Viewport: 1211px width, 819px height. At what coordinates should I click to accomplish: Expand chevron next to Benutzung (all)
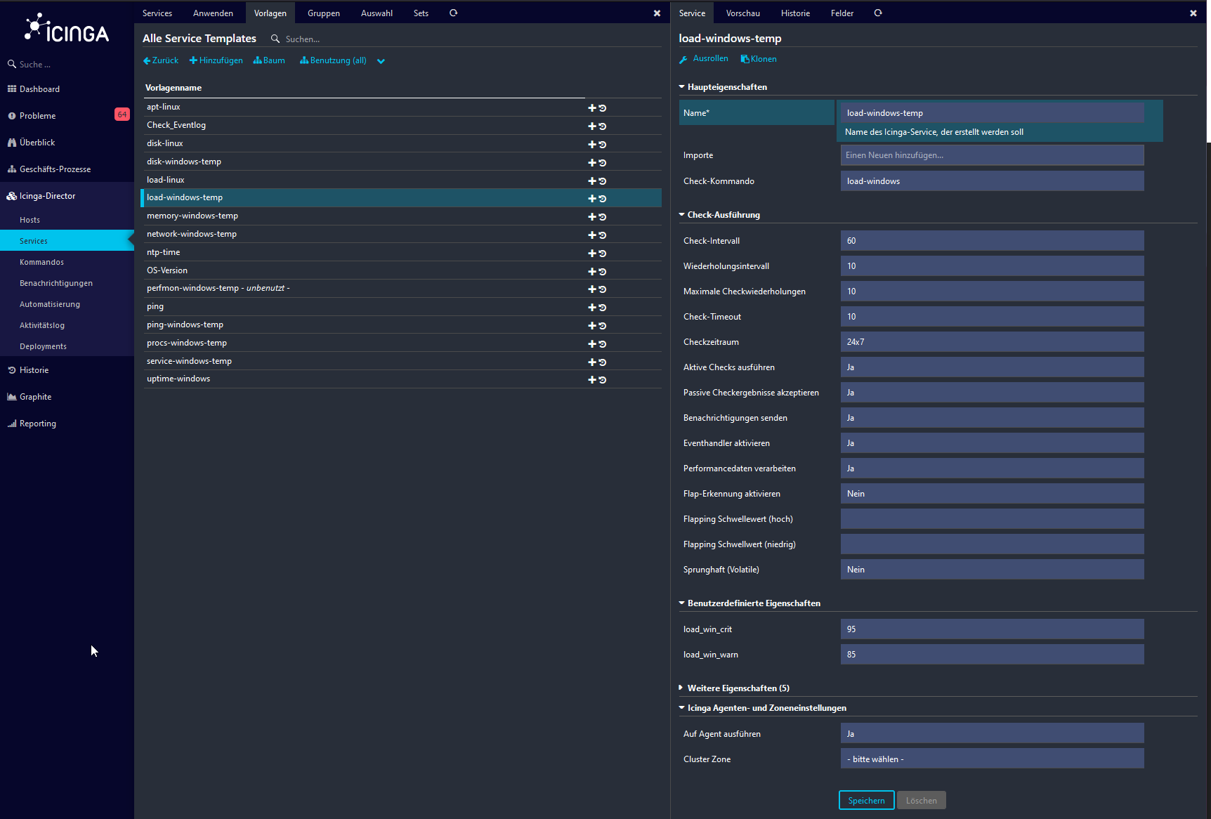pyautogui.click(x=381, y=61)
